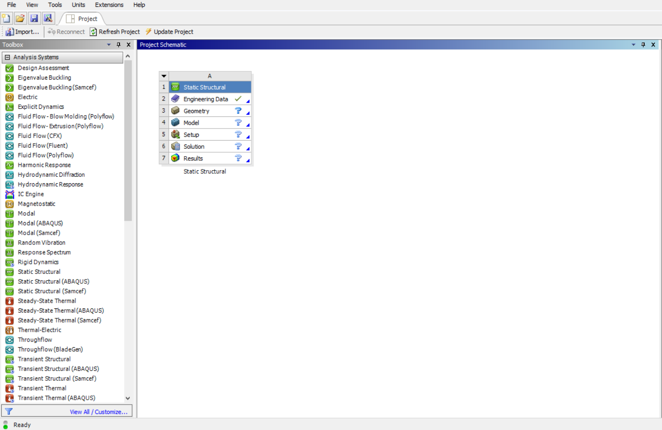Screen dimensions: 662x430
Task: Select Steady-State Thermal icon
Action: pos(10,301)
